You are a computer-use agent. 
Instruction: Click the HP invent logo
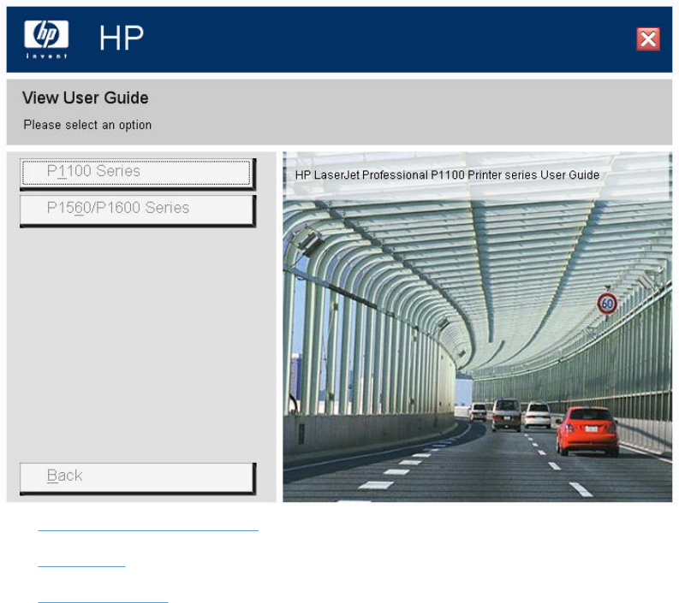point(46,39)
